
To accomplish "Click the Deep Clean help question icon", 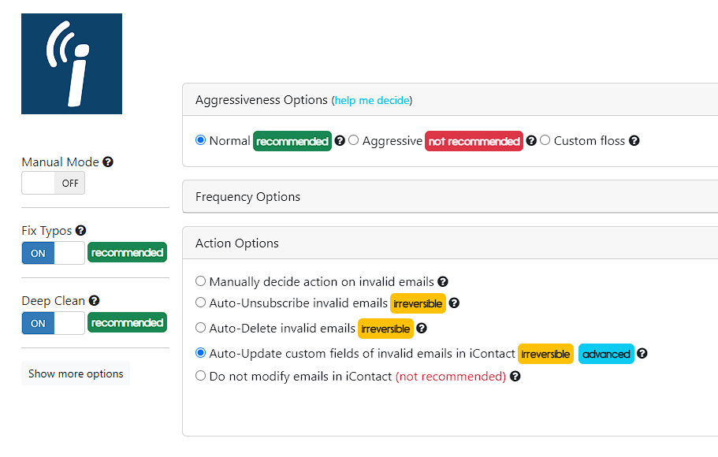I will 94,300.
